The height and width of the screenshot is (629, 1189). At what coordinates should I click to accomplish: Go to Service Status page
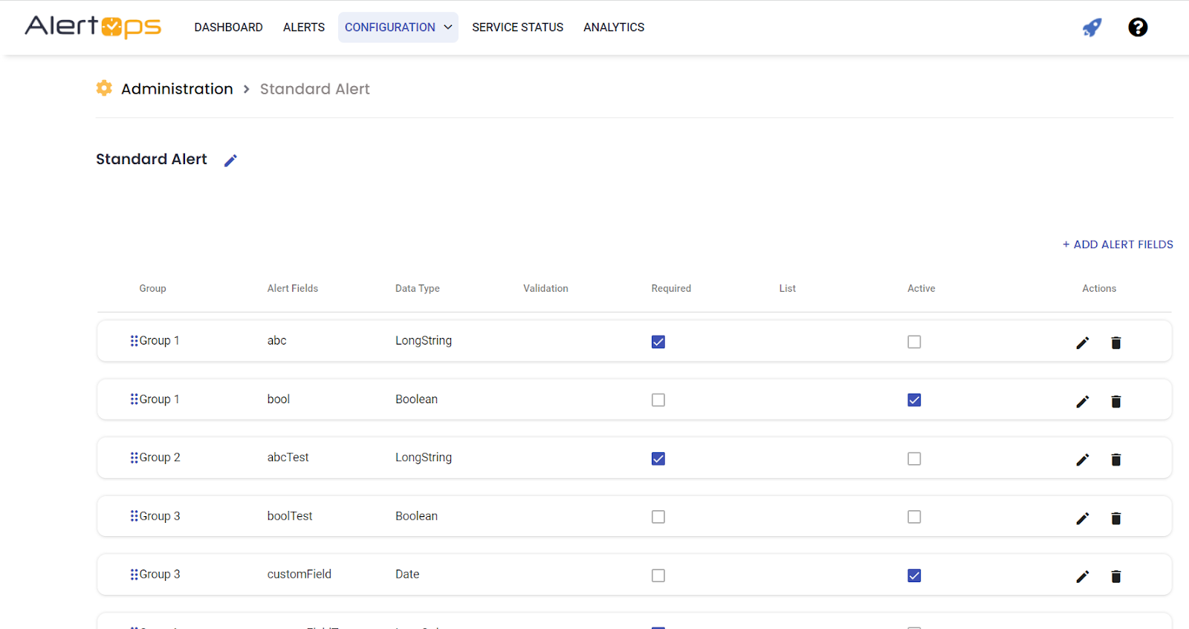point(517,27)
